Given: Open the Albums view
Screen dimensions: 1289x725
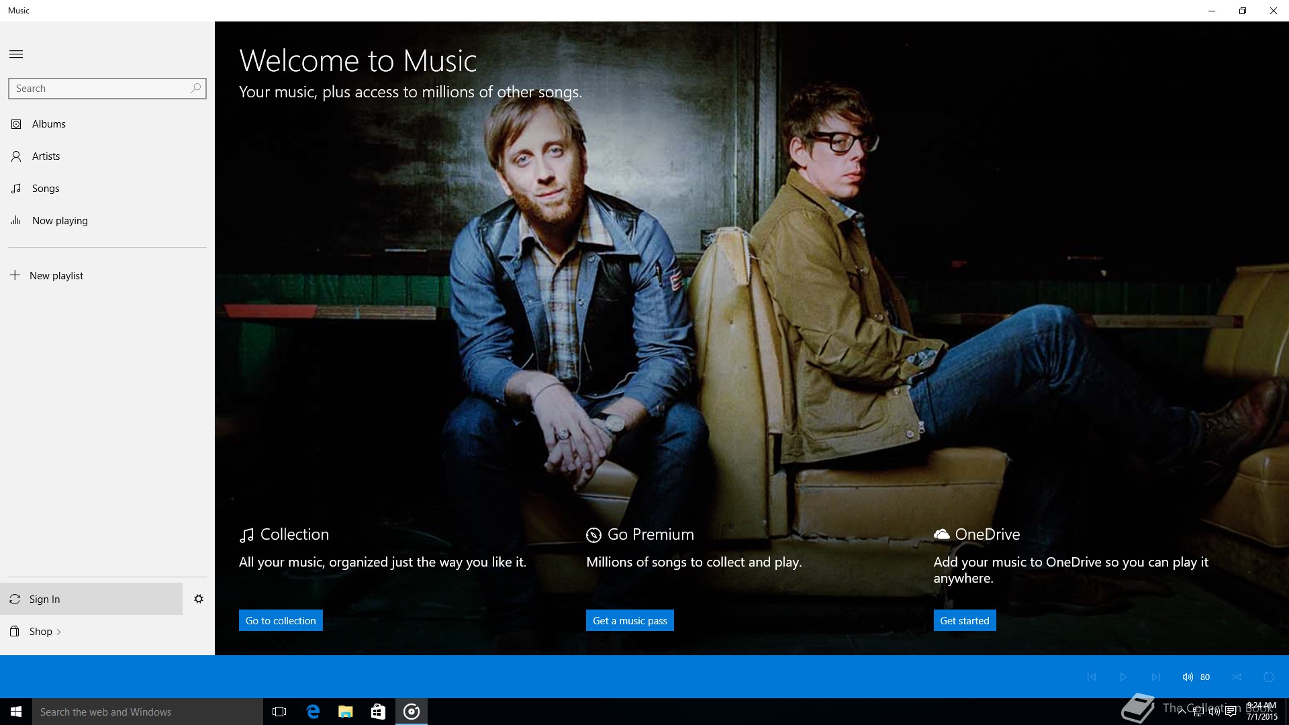Looking at the screenshot, I should pos(107,124).
